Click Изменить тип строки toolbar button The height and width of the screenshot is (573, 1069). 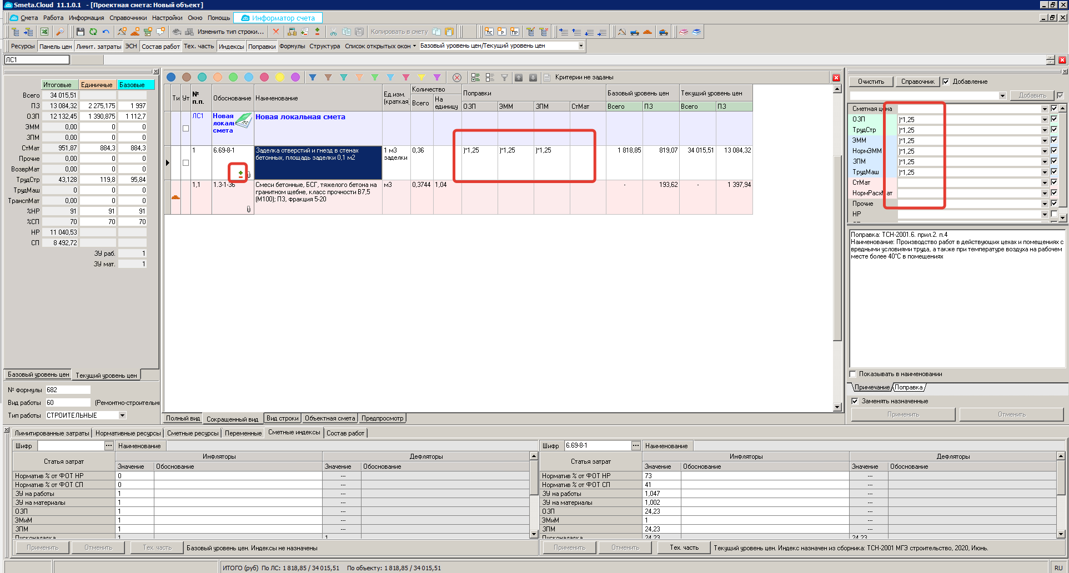tap(230, 32)
